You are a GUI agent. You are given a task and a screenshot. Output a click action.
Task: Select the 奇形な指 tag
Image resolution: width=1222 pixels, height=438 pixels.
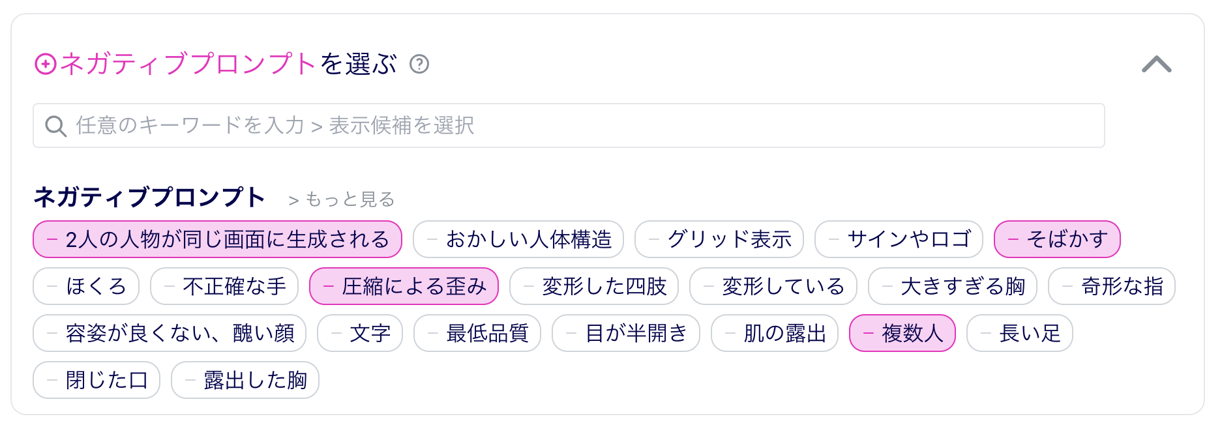(x=1112, y=286)
